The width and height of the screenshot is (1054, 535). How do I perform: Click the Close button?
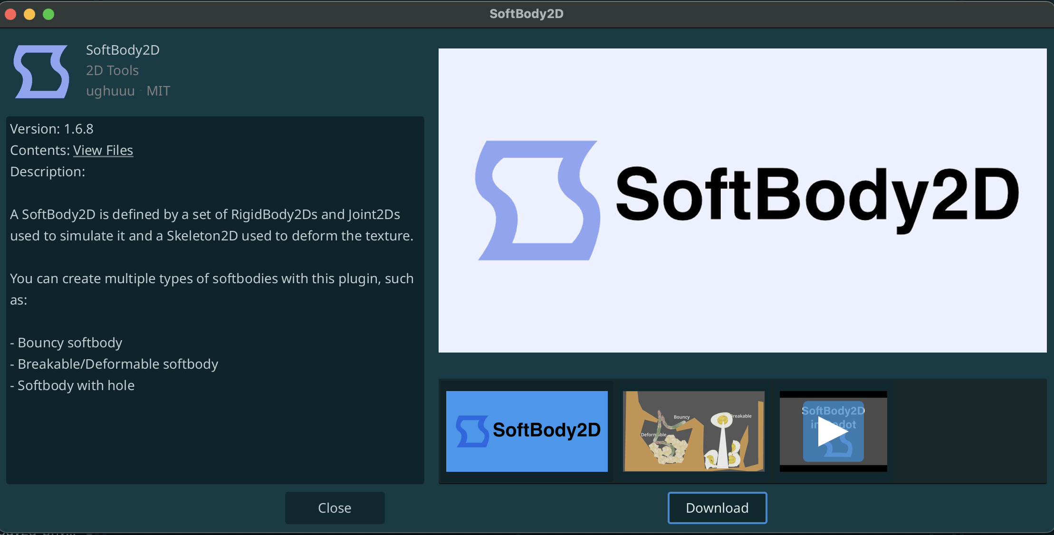(335, 508)
